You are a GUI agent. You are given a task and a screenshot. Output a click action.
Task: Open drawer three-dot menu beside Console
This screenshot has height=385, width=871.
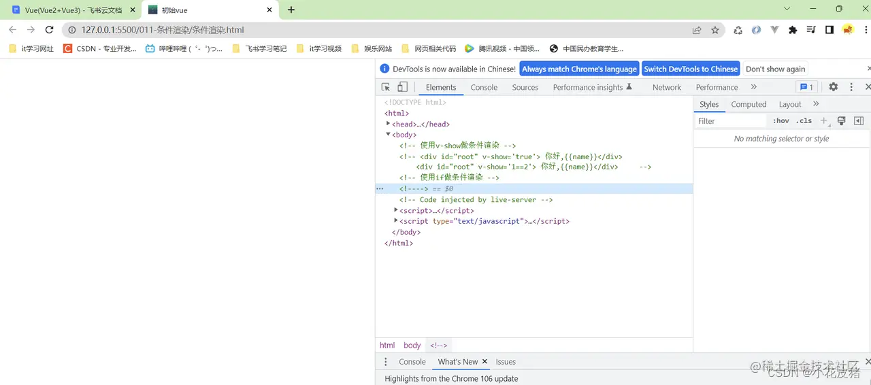[x=386, y=362]
